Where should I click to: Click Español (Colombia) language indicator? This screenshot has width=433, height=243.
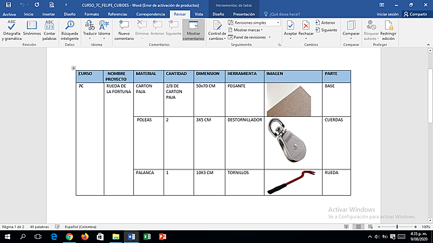[81, 227]
